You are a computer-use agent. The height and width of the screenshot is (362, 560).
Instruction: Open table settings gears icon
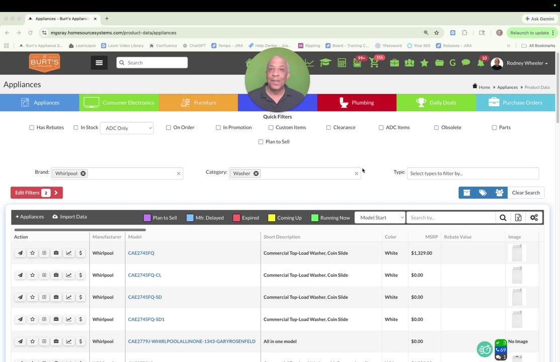point(534,218)
